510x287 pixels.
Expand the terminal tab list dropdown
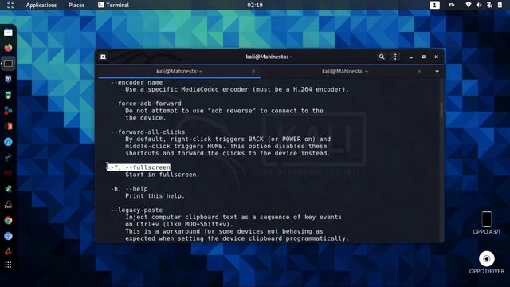[437, 71]
